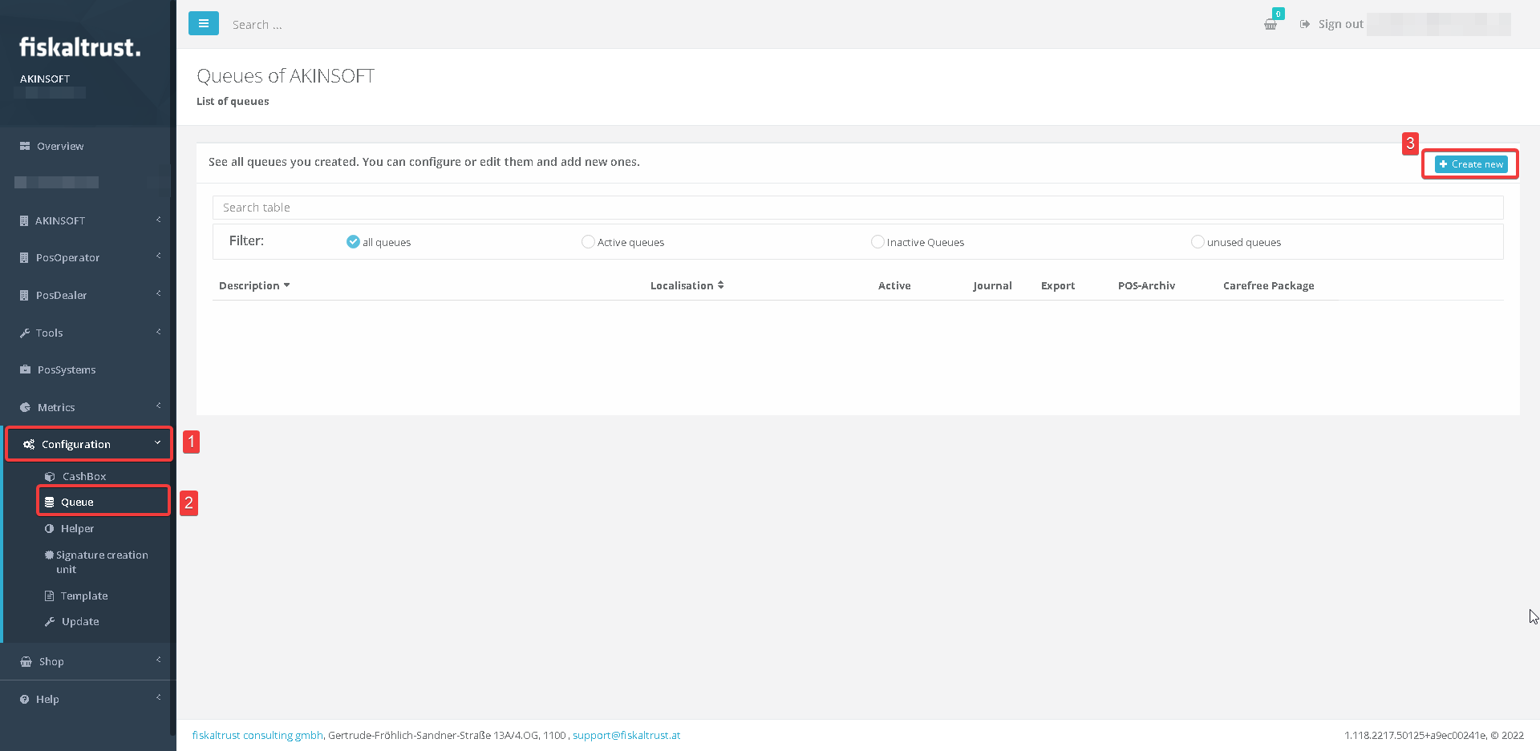Click the PosSystems icon

point(25,369)
